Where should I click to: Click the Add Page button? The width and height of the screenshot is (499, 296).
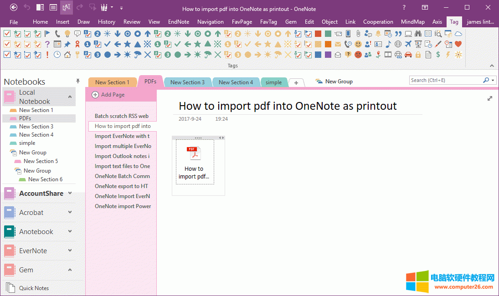108,94
